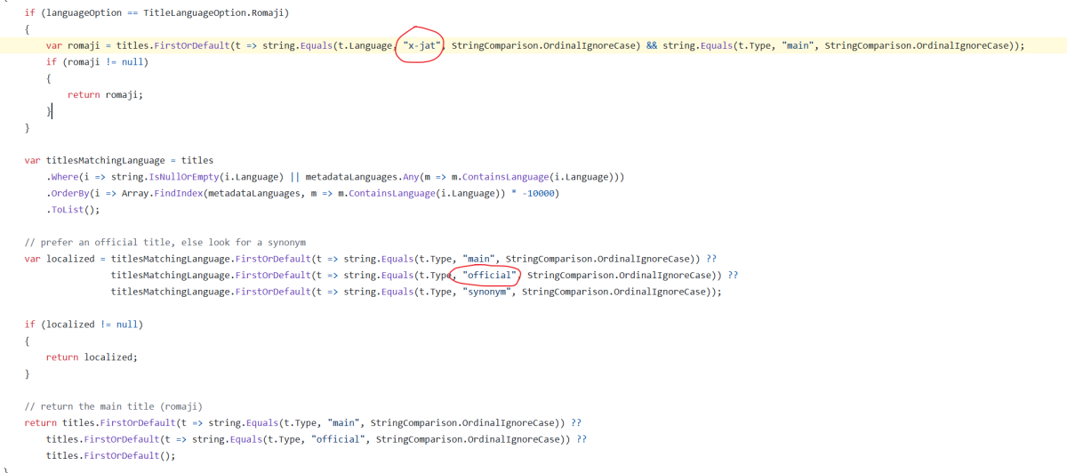Place cursor on the "x-jat" string literal
Viewport: 1067px width, 473px height.
point(422,45)
